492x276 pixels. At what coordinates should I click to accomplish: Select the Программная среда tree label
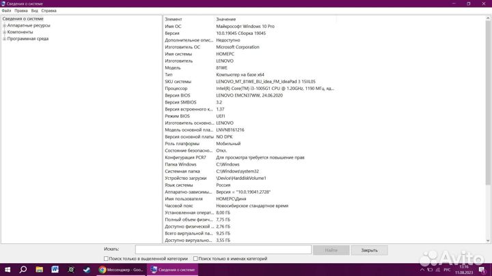click(28, 39)
